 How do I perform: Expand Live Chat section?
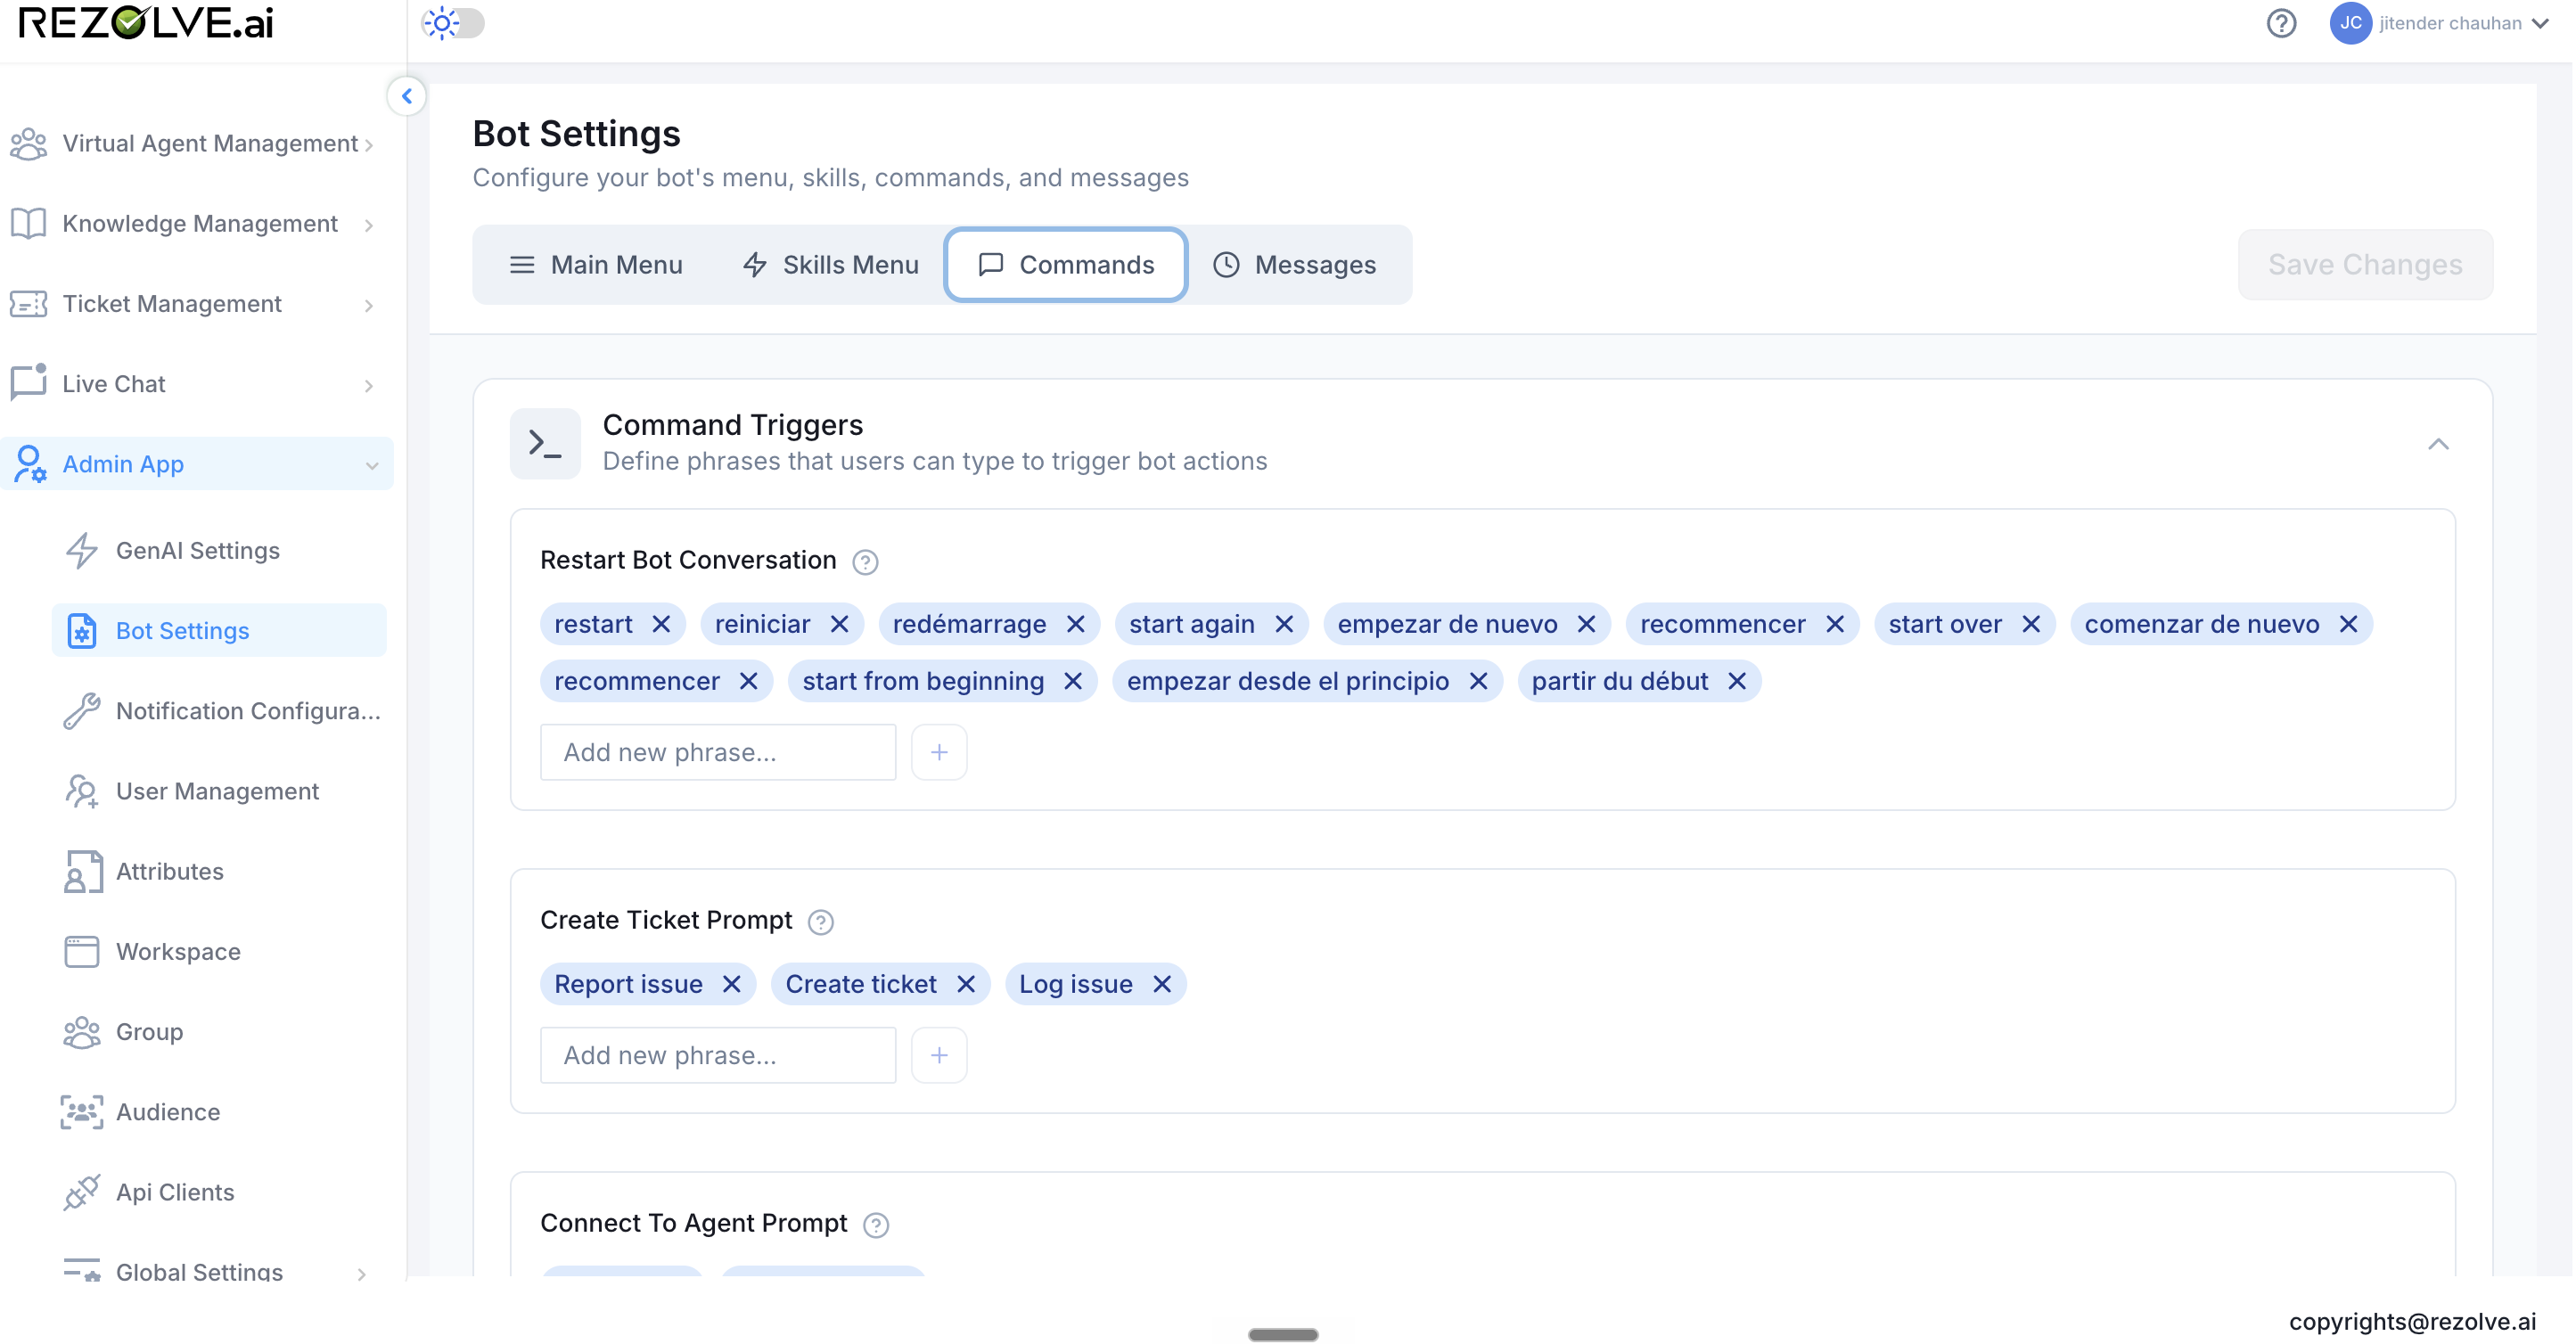click(197, 383)
